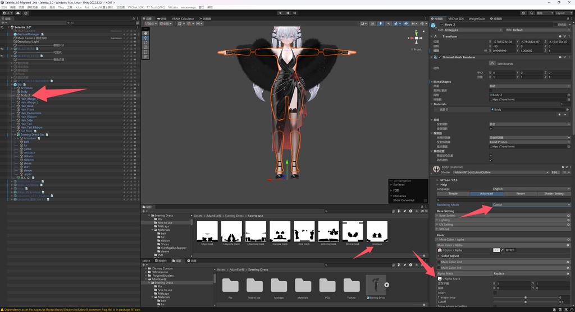Screen dimensions: 575x312
Task: Open the Language English dropdown
Action: 531,189
